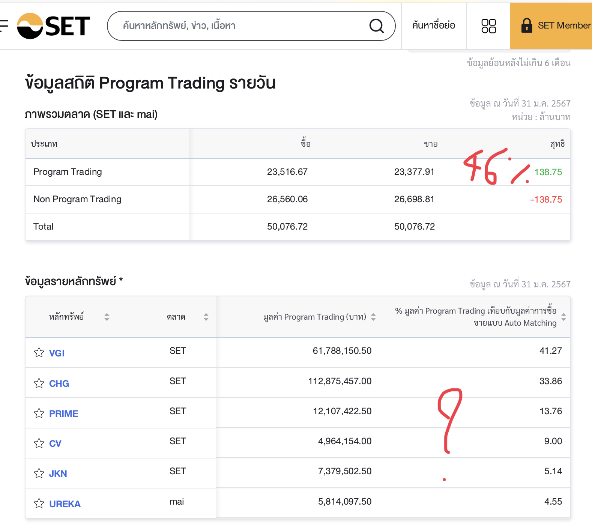592x532 pixels.
Task: Click the SET logo
Action: tap(54, 26)
